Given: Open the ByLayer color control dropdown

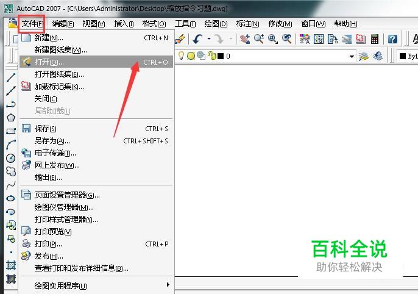Looking at the screenshot, I should [407, 56].
